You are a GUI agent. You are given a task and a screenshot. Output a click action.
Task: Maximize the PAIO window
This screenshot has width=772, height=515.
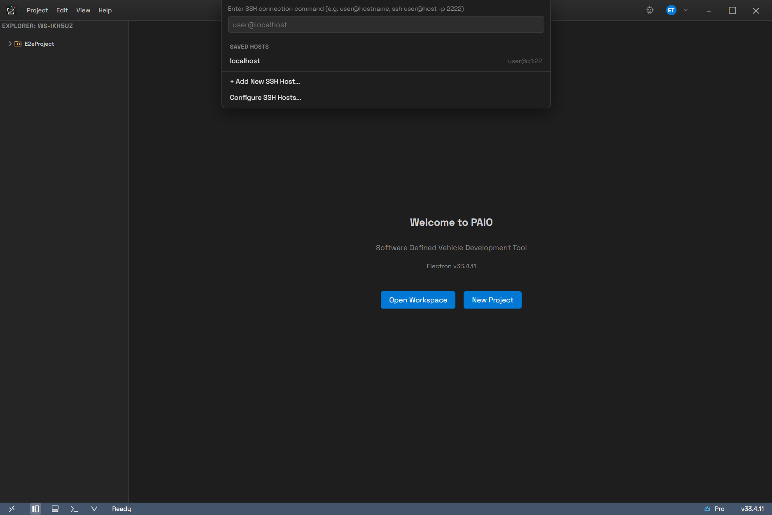coord(732,10)
